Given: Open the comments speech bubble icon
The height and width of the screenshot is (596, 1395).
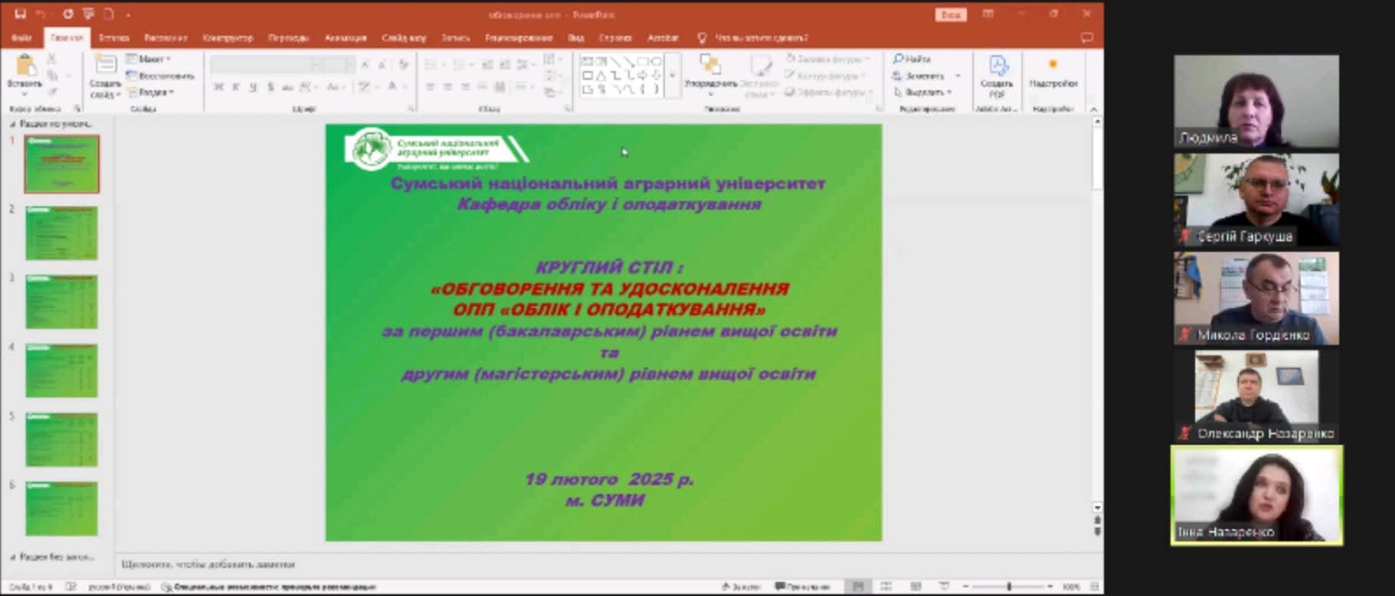Looking at the screenshot, I should click(x=1086, y=37).
